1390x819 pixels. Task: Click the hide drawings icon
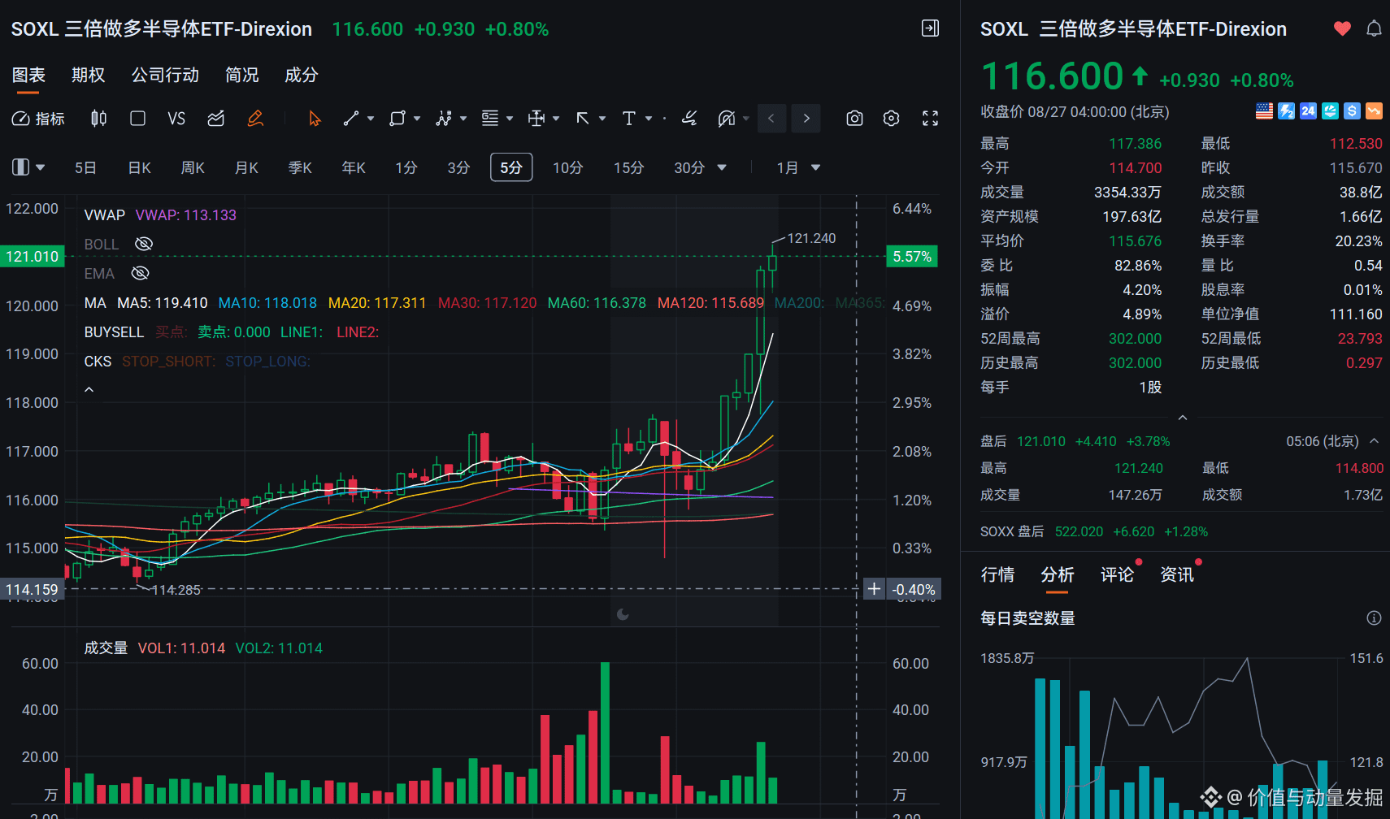point(727,119)
